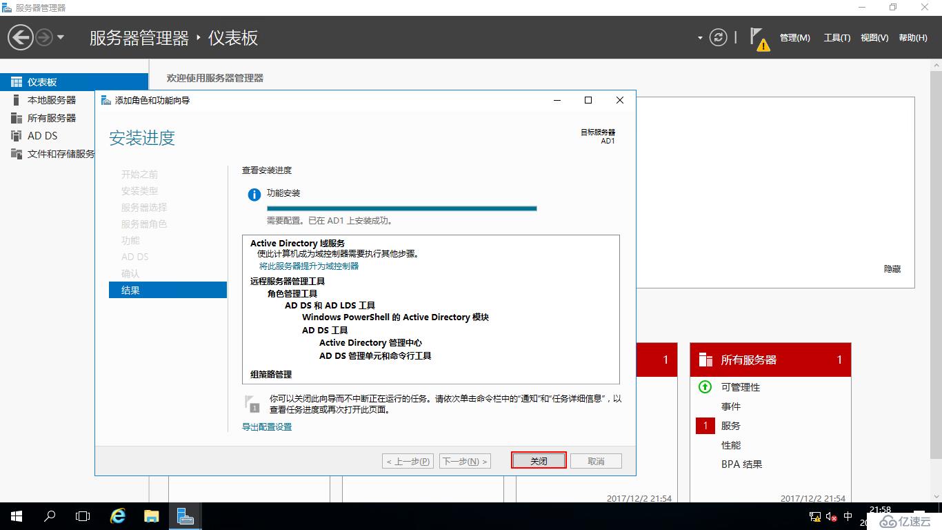Click the network tray icon
942x530 pixels.
815,517
